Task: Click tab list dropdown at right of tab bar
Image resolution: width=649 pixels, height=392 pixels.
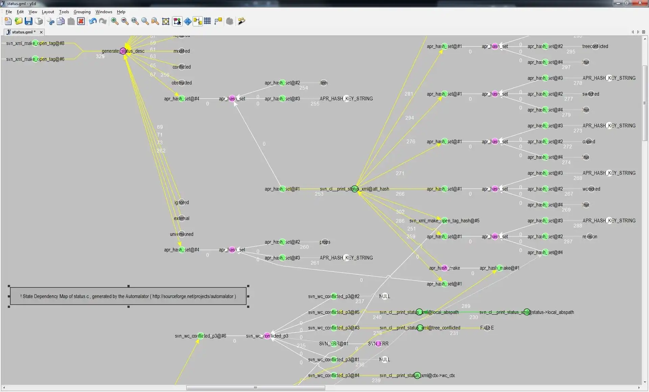Action: coord(644,32)
